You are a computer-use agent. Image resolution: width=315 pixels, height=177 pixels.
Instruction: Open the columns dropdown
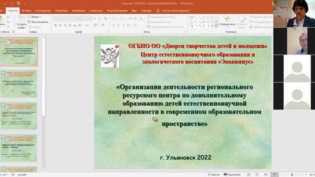point(135,25)
